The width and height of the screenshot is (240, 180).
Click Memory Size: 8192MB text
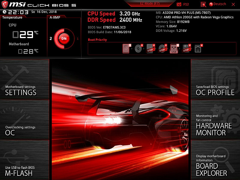(172, 22)
